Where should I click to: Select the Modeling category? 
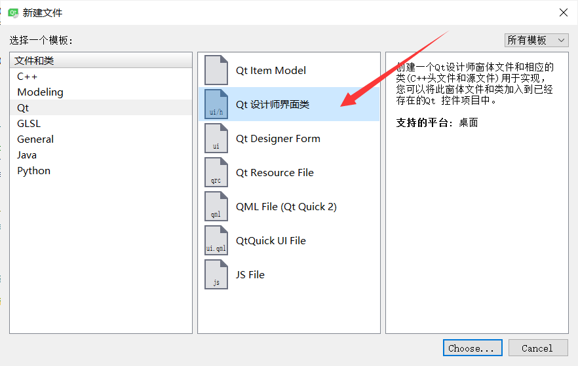[101, 92]
